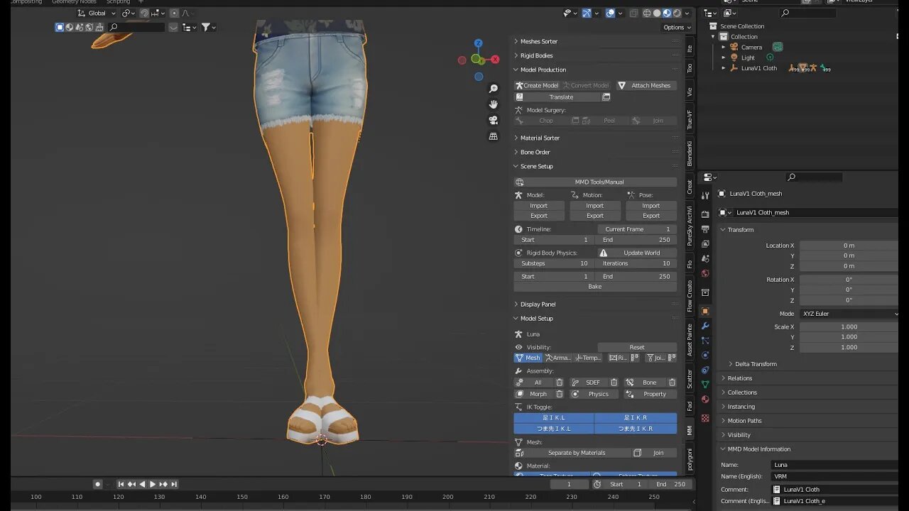The height and width of the screenshot is (511, 909).
Task: Expand the Material Sorter panel
Action: click(x=540, y=138)
